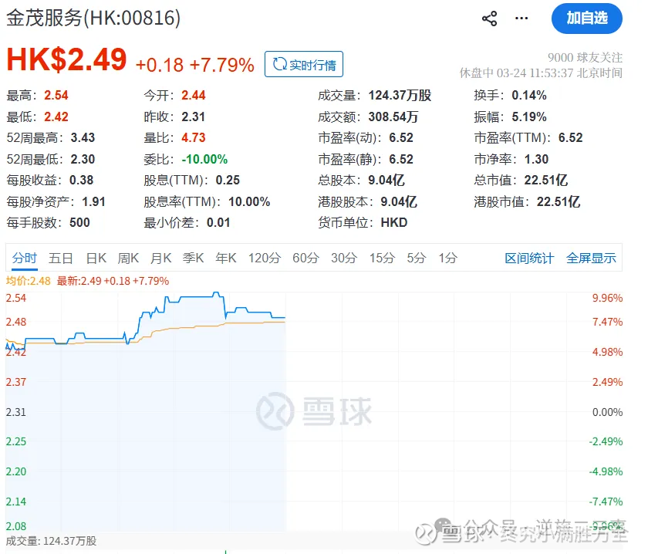Select the 15分 interval tab

[x=382, y=258]
